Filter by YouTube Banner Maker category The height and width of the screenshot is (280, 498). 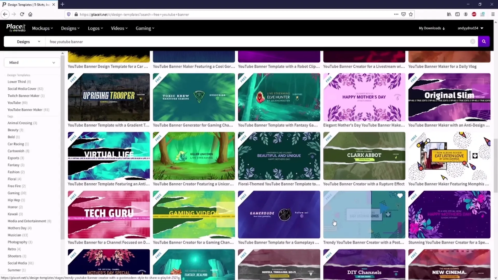coord(28,110)
